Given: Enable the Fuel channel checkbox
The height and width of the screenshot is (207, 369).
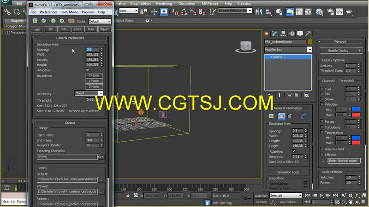Looking at the screenshot, I should point(321,89).
